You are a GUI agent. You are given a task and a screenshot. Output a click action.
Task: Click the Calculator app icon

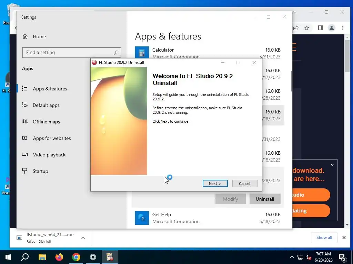point(142,52)
